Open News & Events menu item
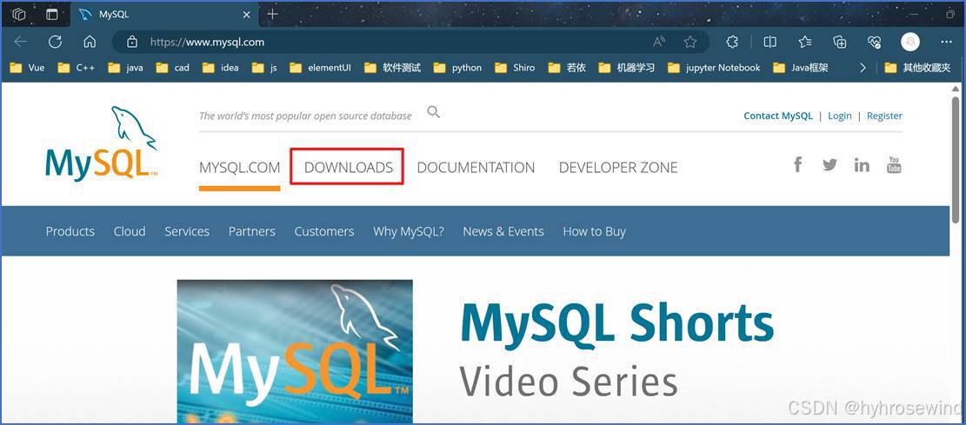Viewport: 966px width, 425px height. [x=503, y=231]
